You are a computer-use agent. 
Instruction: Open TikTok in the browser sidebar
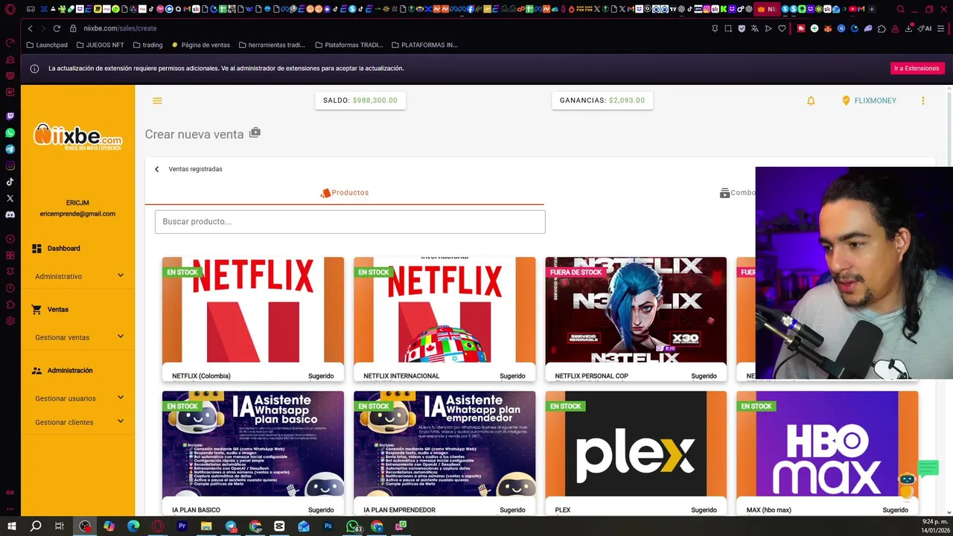coord(10,182)
